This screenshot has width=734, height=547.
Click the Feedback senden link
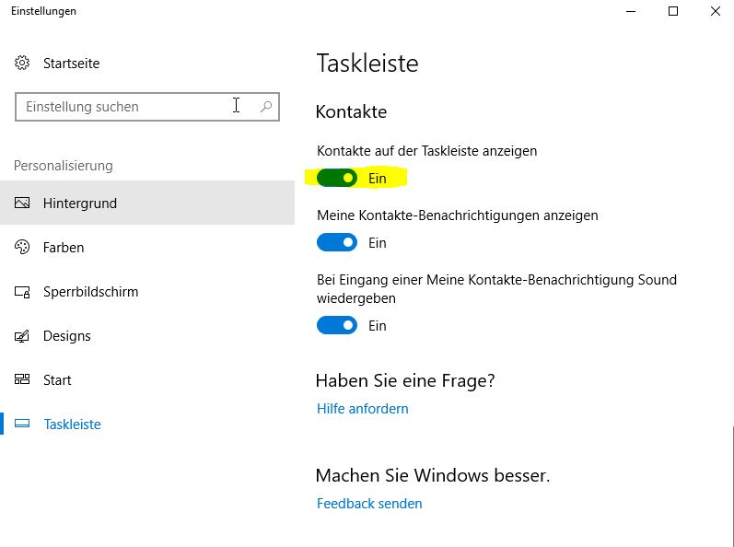point(369,504)
